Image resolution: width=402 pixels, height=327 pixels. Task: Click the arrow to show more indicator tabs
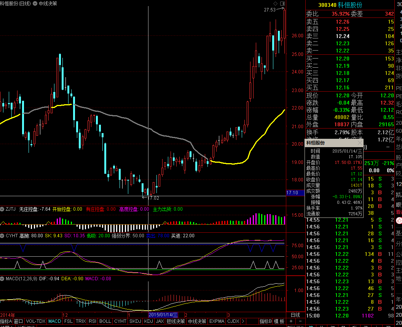pyautogui.click(x=243, y=321)
